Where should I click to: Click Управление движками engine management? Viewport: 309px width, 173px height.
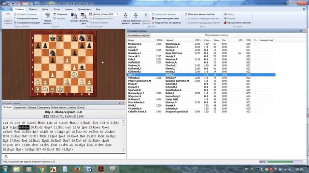click(165, 18)
